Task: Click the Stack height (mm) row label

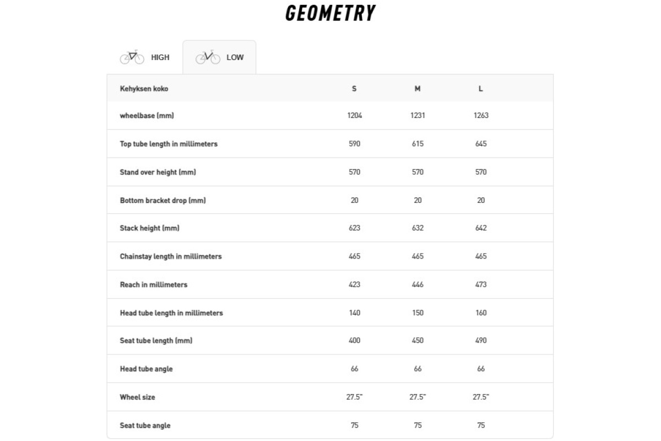Action: tap(150, 228)
